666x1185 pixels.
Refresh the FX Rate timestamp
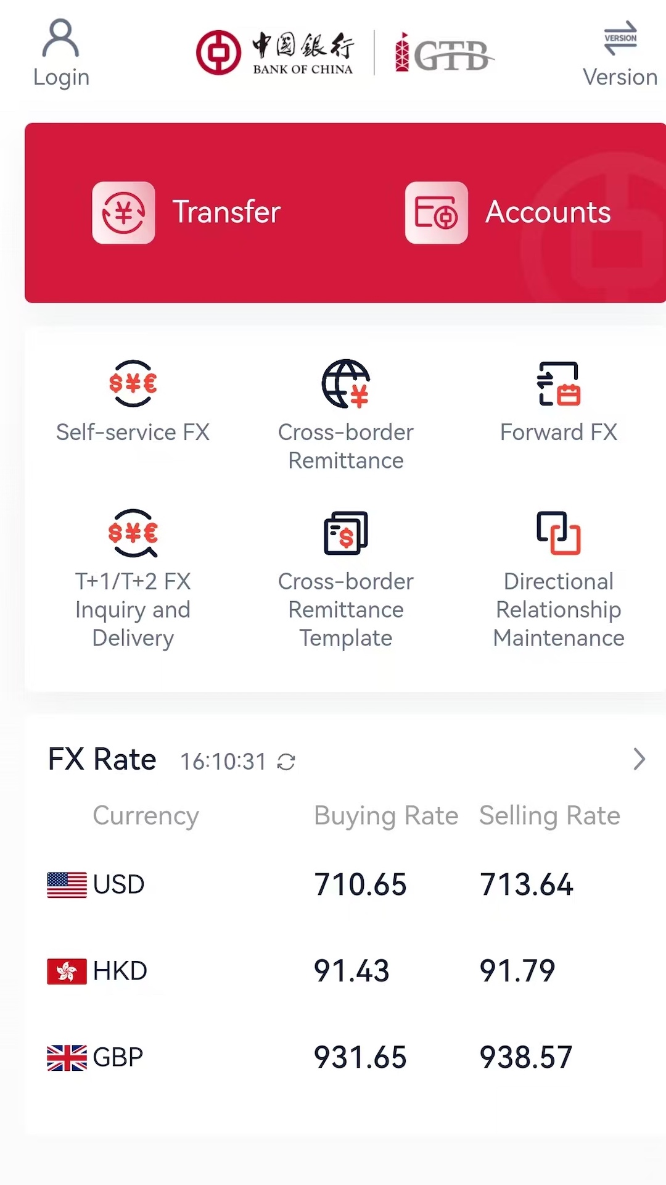click(x=286, y=762)
